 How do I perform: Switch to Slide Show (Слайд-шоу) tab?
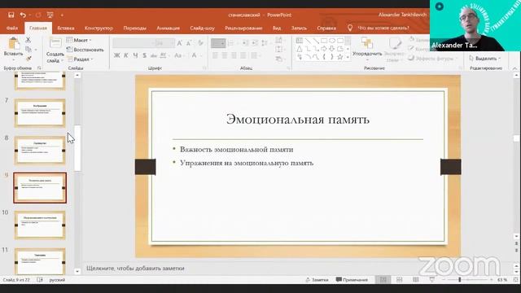pyautogui.click(x=202, y=28)
